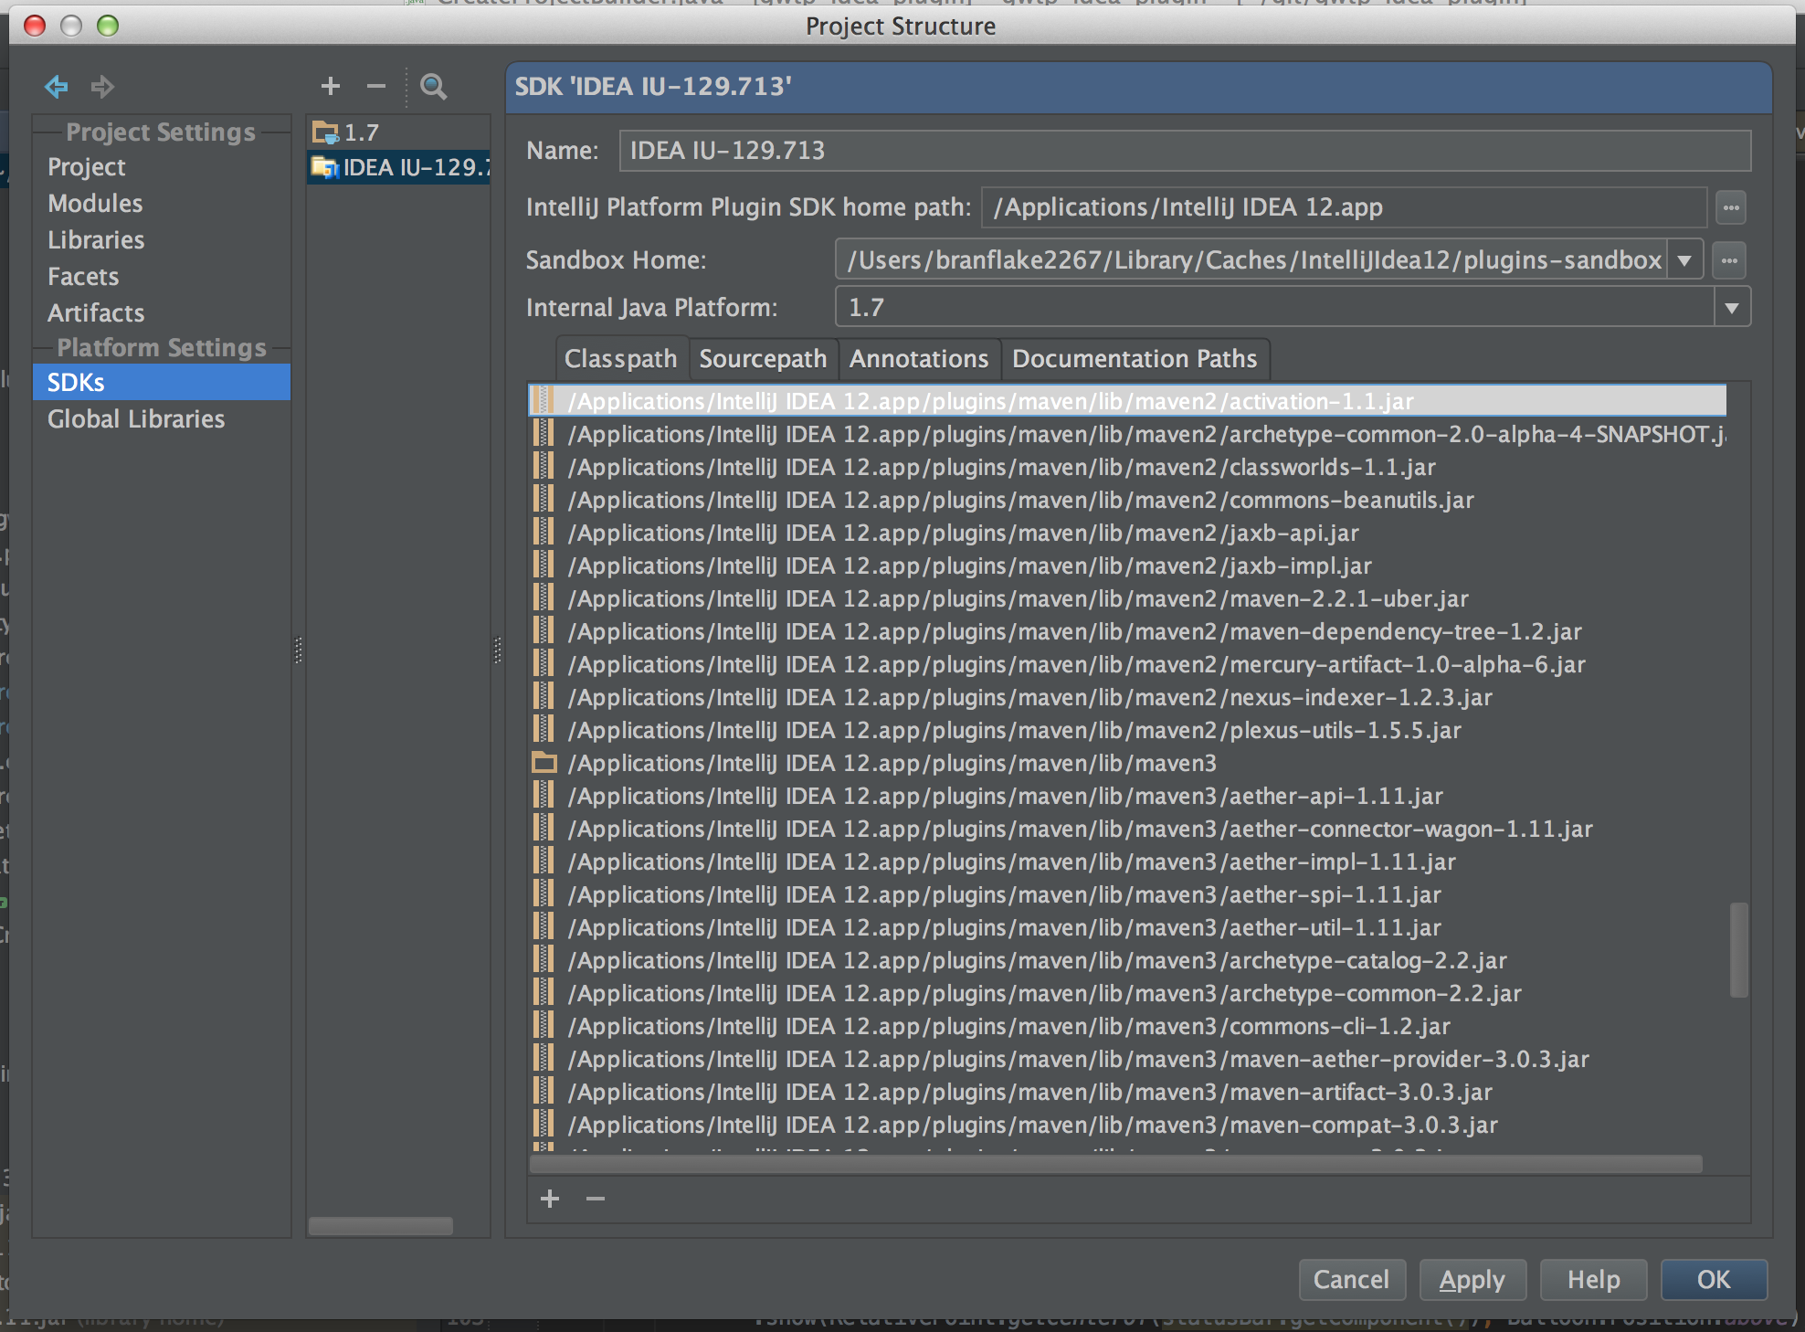This screenshot has width=1805, height=1332.
Task: Select nexus-indexer-1.2.3.jar row
Action: coord(1127,697)
